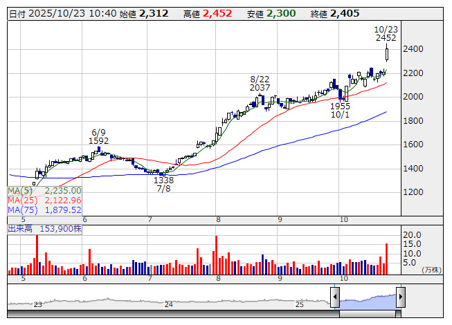Click the 高値 2,452 high price
This screenshot has height=325, width=452.
tap(208, 14)
